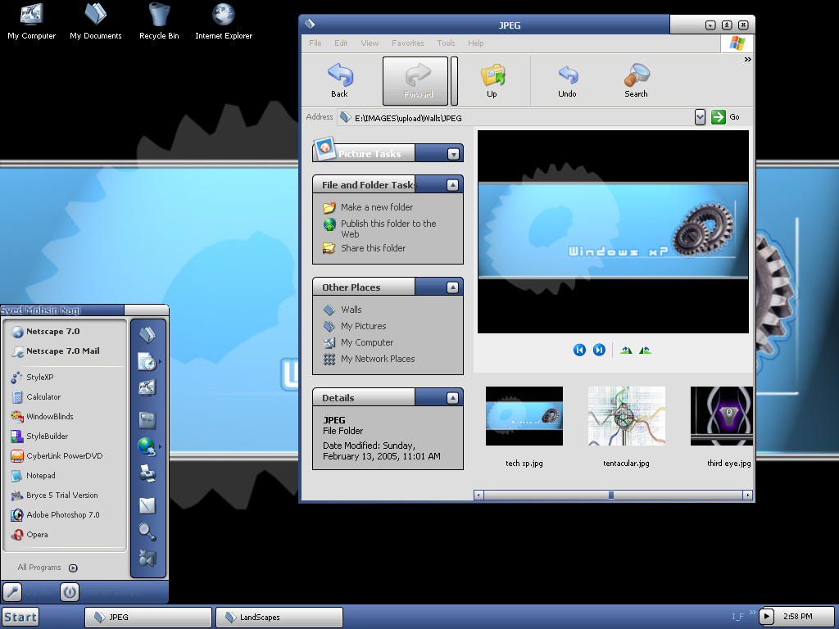The width and height of the screenshot is (839, 629).
Task: Click the Forward arrow toolbar button
Action: (x=415, y=81)
